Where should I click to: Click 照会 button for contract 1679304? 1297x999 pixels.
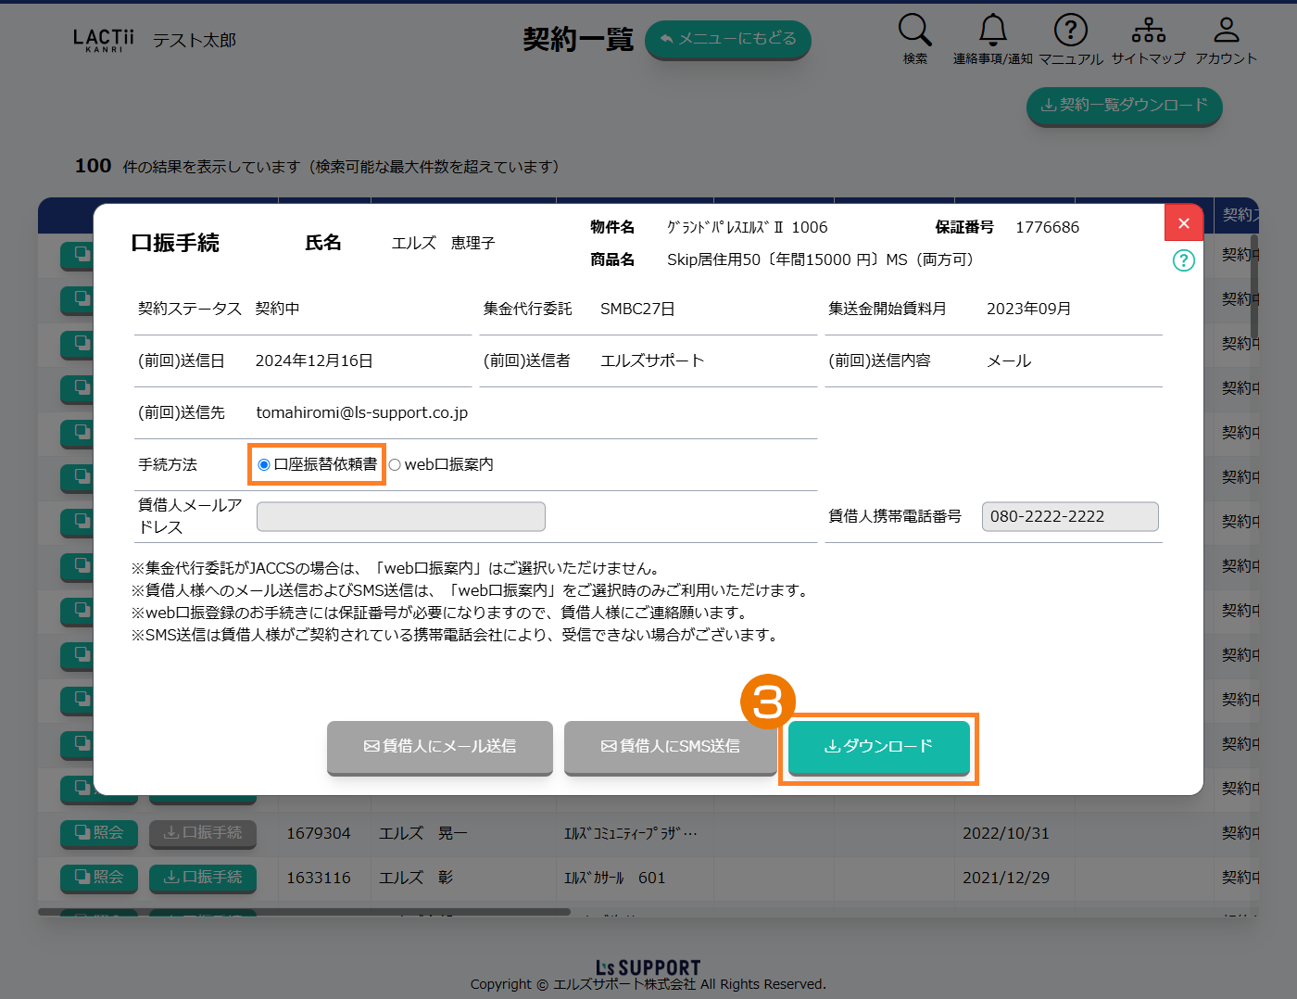[99, 833]
